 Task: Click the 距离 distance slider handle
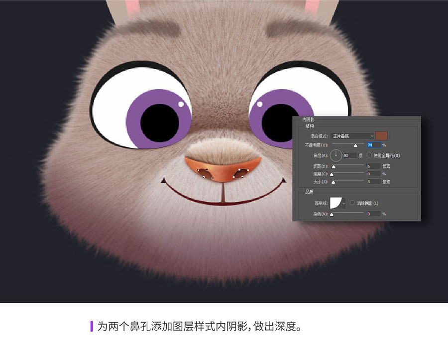click(x=334, y=166)
